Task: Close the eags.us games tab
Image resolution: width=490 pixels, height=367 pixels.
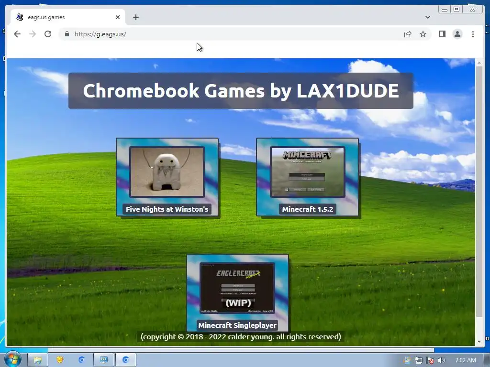Action: tap(118, 17)
